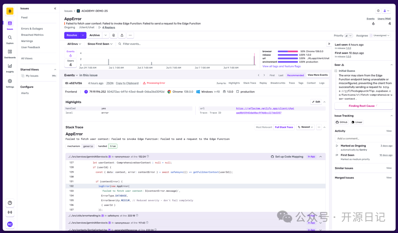Image resolution: width=398 pixels, height=233 pixels.
Task: Collapse the Starred Views section
Action: pyautogui.click(x=55, y=70)
